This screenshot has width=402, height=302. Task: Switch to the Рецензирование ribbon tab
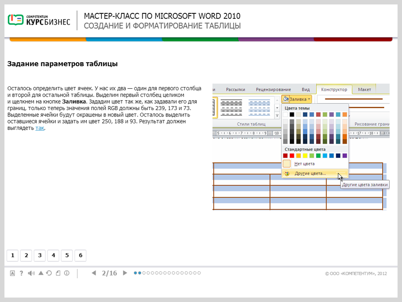(x=273, y=90)
